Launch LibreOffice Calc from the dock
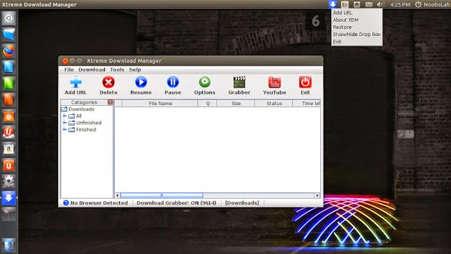 (8, 83)
